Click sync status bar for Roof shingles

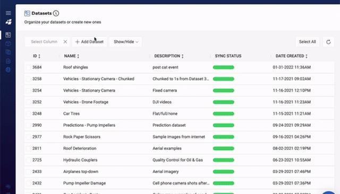[x=224, y=67]
